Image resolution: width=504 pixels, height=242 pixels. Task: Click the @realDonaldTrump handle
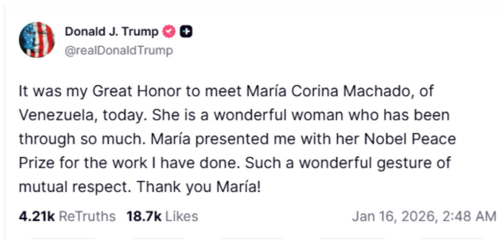click(x=119, y=50)
